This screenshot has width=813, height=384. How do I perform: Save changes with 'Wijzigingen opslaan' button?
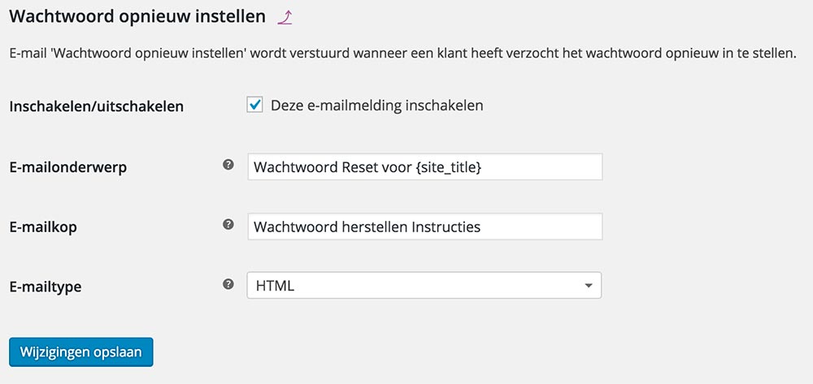[x=80, y=352]
